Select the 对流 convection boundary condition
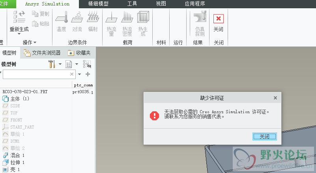The height and width of the screenshot is (173, 316). (x=77, y=22)
